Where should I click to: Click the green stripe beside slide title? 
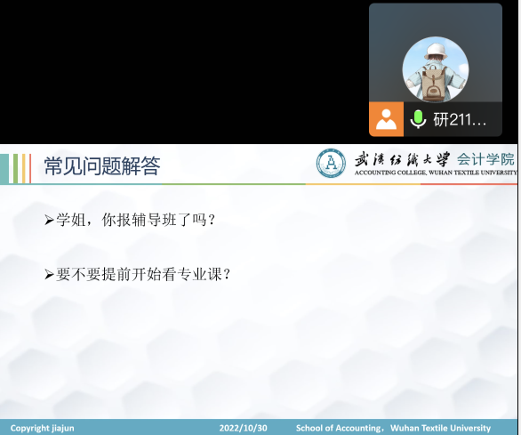(x=16, y=169)
